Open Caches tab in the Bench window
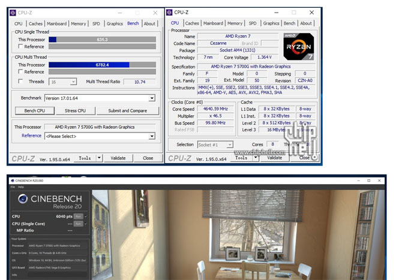 [x=35, y=24]
